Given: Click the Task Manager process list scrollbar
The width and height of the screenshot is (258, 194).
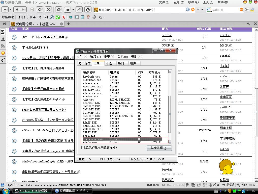Looking at the screenshot, I should pos(170,114).
